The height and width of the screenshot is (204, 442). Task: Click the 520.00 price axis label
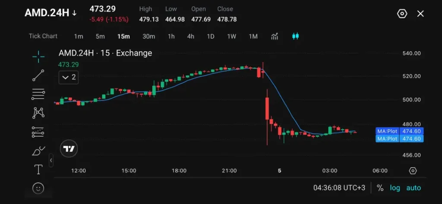click(411, 76)
